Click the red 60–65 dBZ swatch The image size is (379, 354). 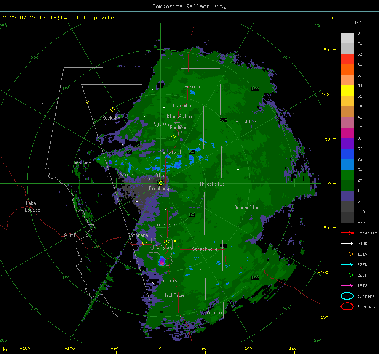pos(347,59)
